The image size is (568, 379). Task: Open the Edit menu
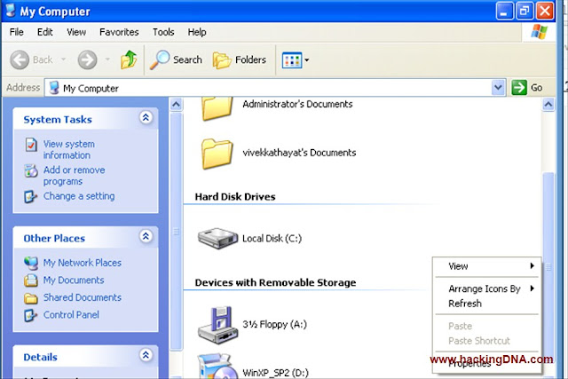coord(45,32)
